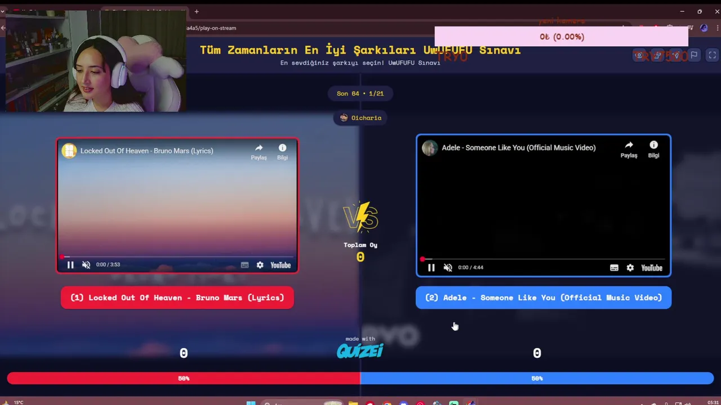Open the Locked Out Of Heaven video title link

[146, 151]
